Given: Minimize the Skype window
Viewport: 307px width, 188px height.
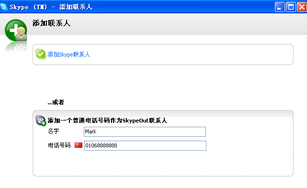Looking at the screenshot, I should click(x=280, y=7).
